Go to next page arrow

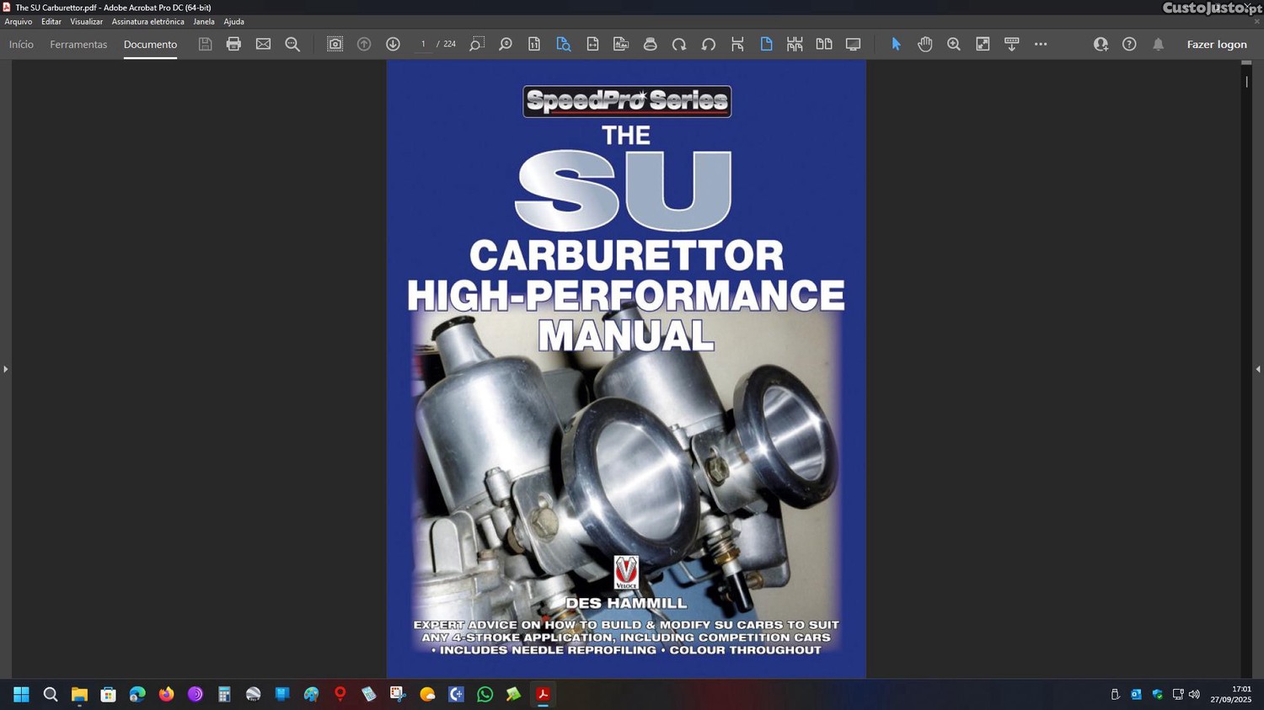click(393, 44)
